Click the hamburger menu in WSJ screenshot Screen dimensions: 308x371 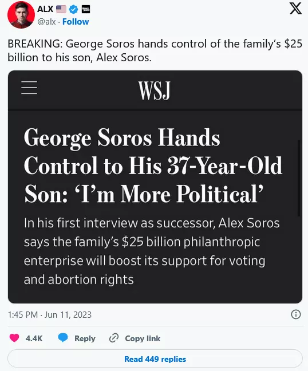[x=29, y=88]
